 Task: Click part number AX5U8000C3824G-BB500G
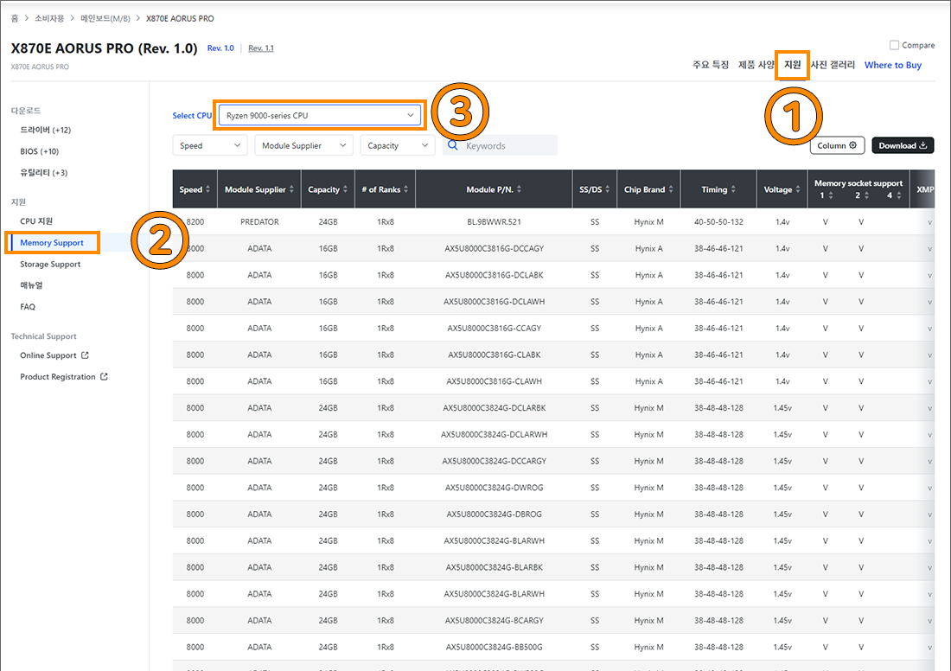[494, 647]
